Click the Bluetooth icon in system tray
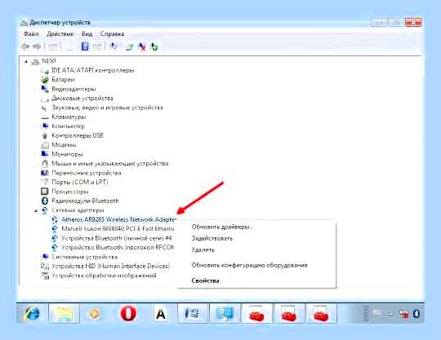 point(416,314)
